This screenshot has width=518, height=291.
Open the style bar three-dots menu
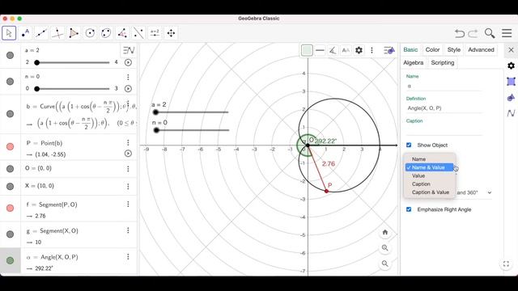click(372, 50)
